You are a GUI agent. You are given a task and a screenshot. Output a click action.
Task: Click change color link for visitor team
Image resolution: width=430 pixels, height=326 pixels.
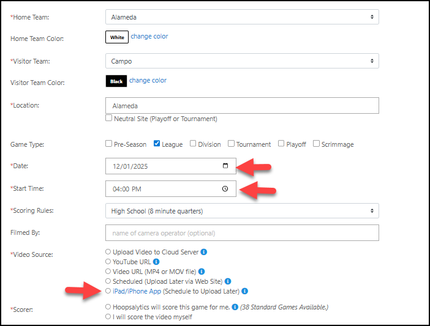click(x=148, y=81)
